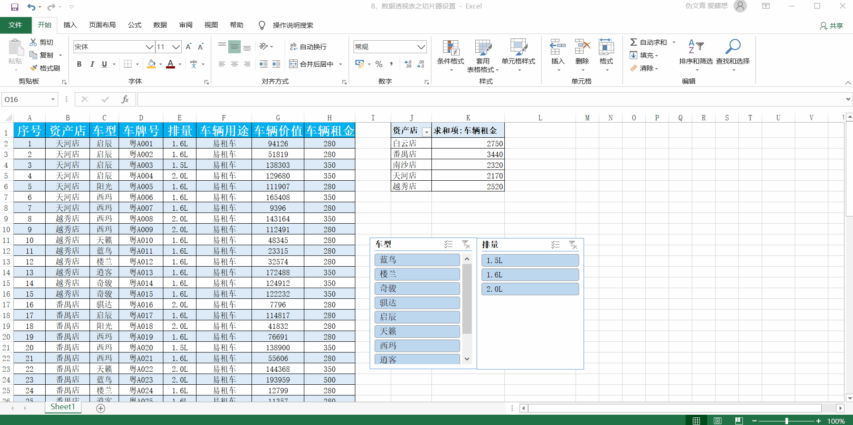The height and width of the screenshot is (425, 853).
Task: Open the number format dropdown (常规)
Action: point(421,47)
